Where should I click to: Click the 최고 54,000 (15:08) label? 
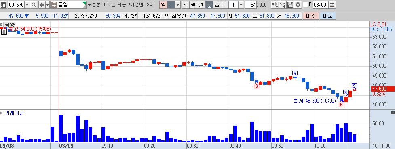click(x=30, y=28)
